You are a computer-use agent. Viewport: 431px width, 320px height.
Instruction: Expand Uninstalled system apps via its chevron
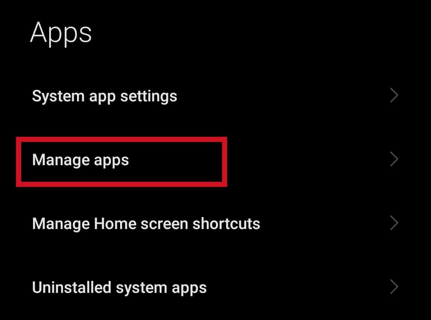(x=394, y=287)
